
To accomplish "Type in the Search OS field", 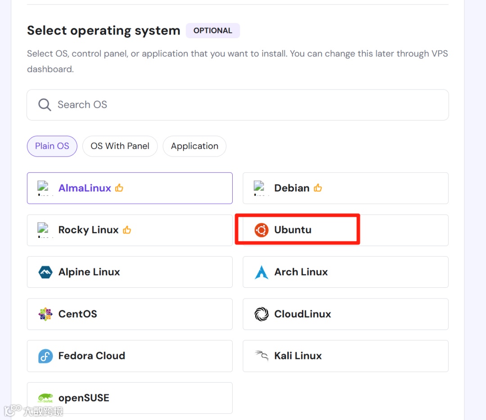I will point(247,105).
